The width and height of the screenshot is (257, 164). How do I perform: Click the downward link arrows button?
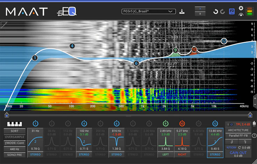245,142
